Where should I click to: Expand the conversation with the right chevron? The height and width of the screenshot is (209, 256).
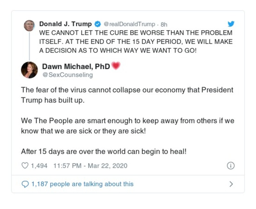tap(231, 182)
